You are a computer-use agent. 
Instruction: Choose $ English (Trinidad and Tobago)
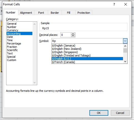(x=87, y=55)
